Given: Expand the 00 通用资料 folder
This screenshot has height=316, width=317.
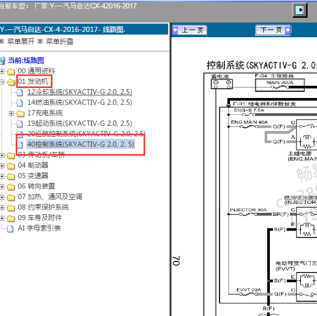Looking at the screenshot, I should (2, 71).
